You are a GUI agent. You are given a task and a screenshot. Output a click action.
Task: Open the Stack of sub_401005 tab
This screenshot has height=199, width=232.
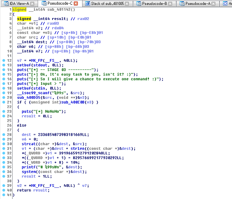click(x=107, y=4)
